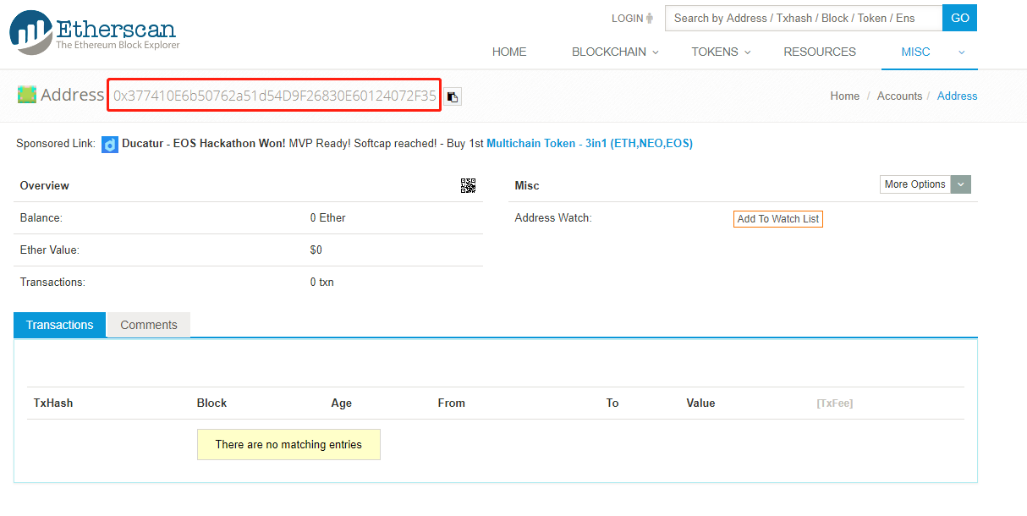This screenshot has width=1027, height=516.
Task: Open Home breadcrumb link
Action: pos(844,96)
